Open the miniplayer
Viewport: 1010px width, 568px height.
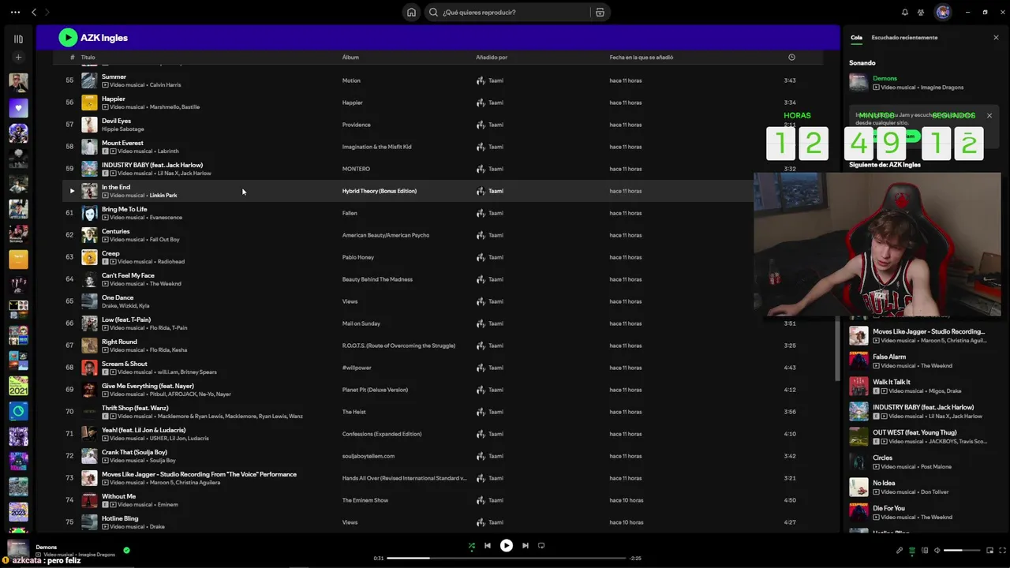pos(989,550)
